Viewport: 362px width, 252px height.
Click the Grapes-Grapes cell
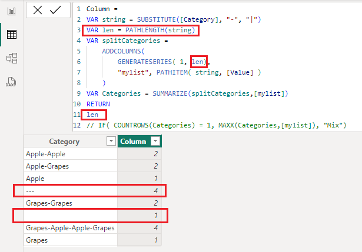coord(71,203)
